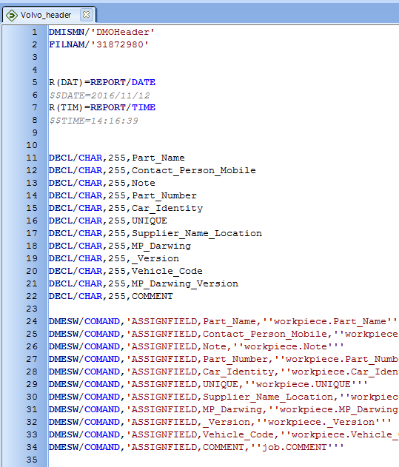Click the R(DAT)=REPORT/DATE line
The image size is (399, 467).
[x=102, y=82]
